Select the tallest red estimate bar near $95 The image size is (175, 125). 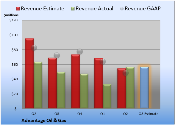(x=29, y=73)
